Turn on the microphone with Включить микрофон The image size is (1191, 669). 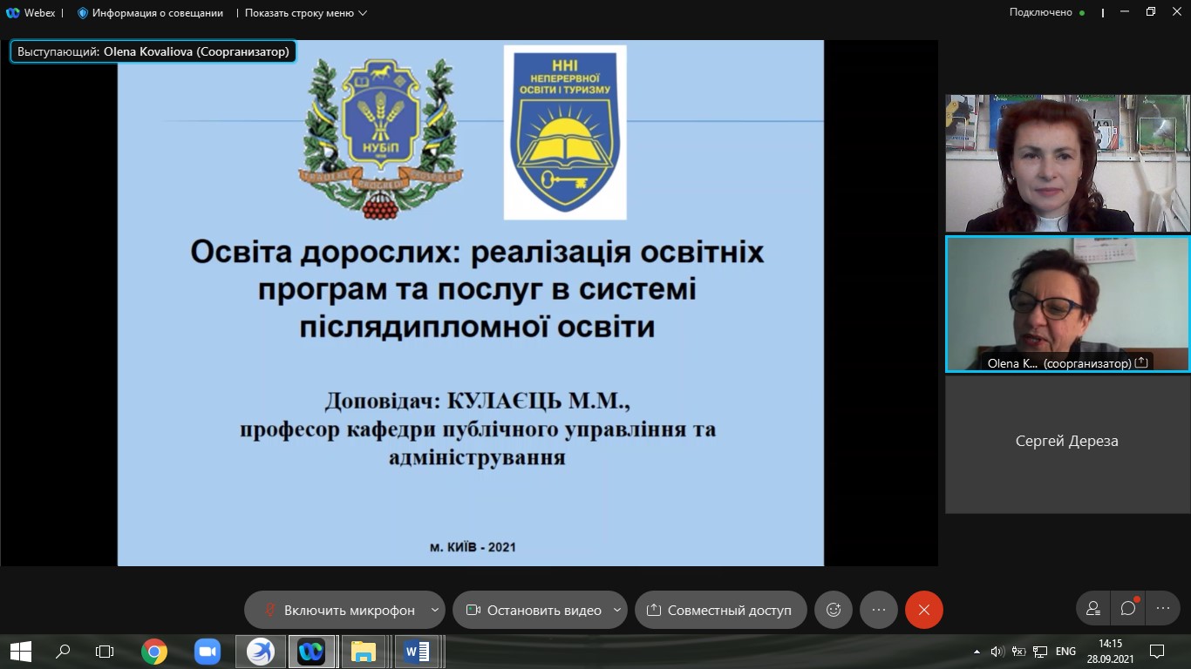(340, 610)
